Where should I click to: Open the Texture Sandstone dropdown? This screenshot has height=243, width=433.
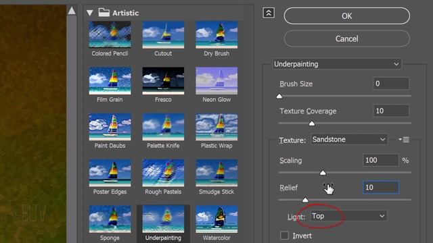coord(349,140)
